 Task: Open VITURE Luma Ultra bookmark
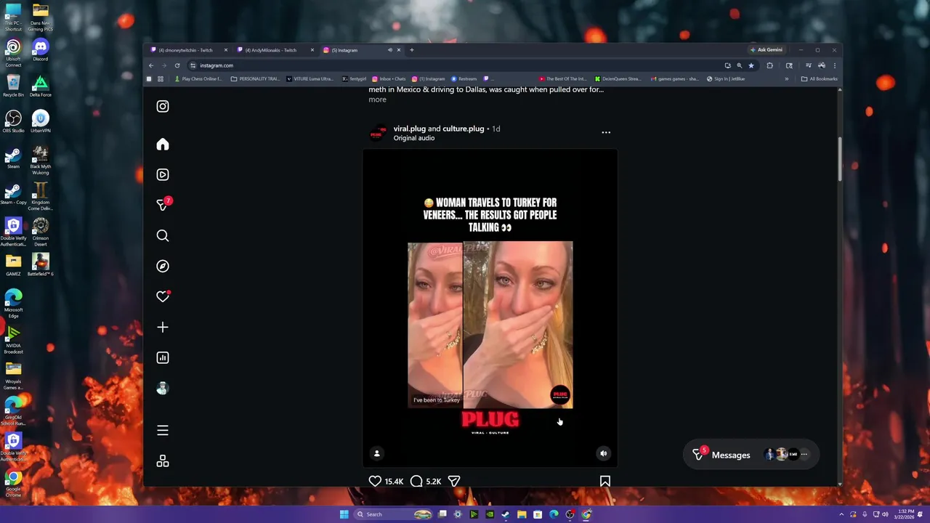point(310,78)
